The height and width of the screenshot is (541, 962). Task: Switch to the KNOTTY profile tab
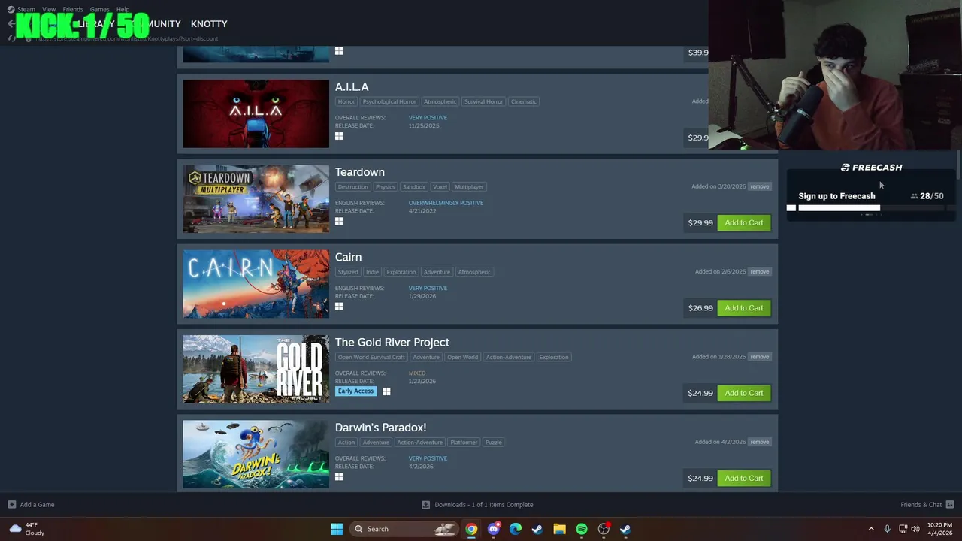209,24
